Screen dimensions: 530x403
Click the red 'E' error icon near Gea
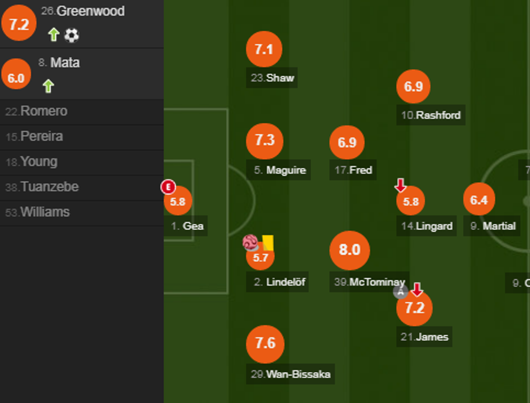(168, 187)
